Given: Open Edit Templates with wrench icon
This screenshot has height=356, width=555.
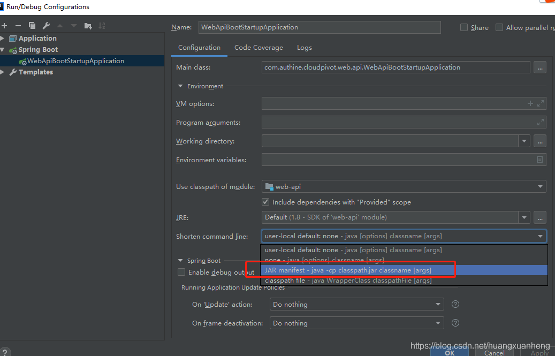Looking at the screenshot, I should (45, 25).
